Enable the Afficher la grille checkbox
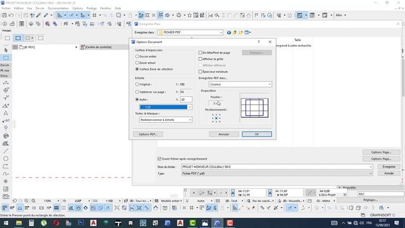This screenshot has height=228, width=405. (x=200, y=59)
